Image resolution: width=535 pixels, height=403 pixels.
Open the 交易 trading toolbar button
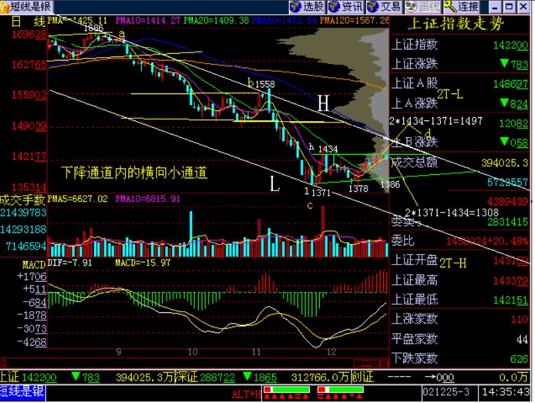click(x=384, y=7)
